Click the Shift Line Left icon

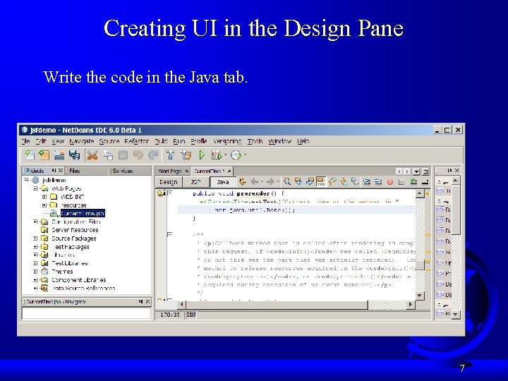pyautogui.click(x=366, y=182)
